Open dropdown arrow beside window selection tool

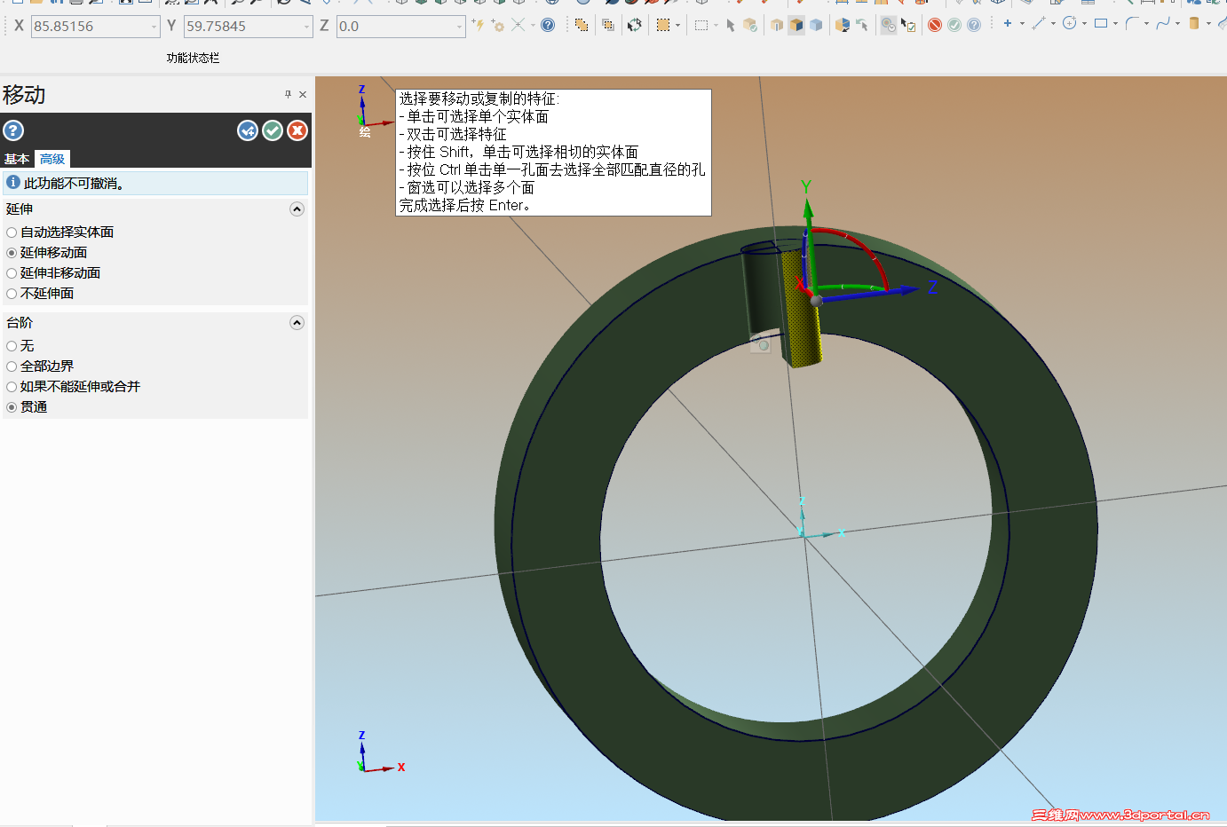pos(716,26)
